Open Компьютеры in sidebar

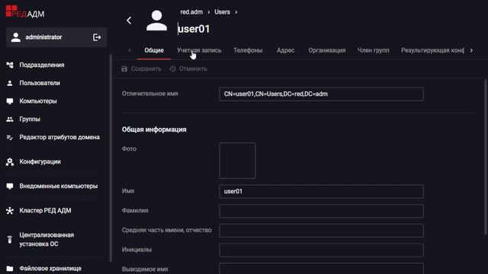[x=38, y=101]
